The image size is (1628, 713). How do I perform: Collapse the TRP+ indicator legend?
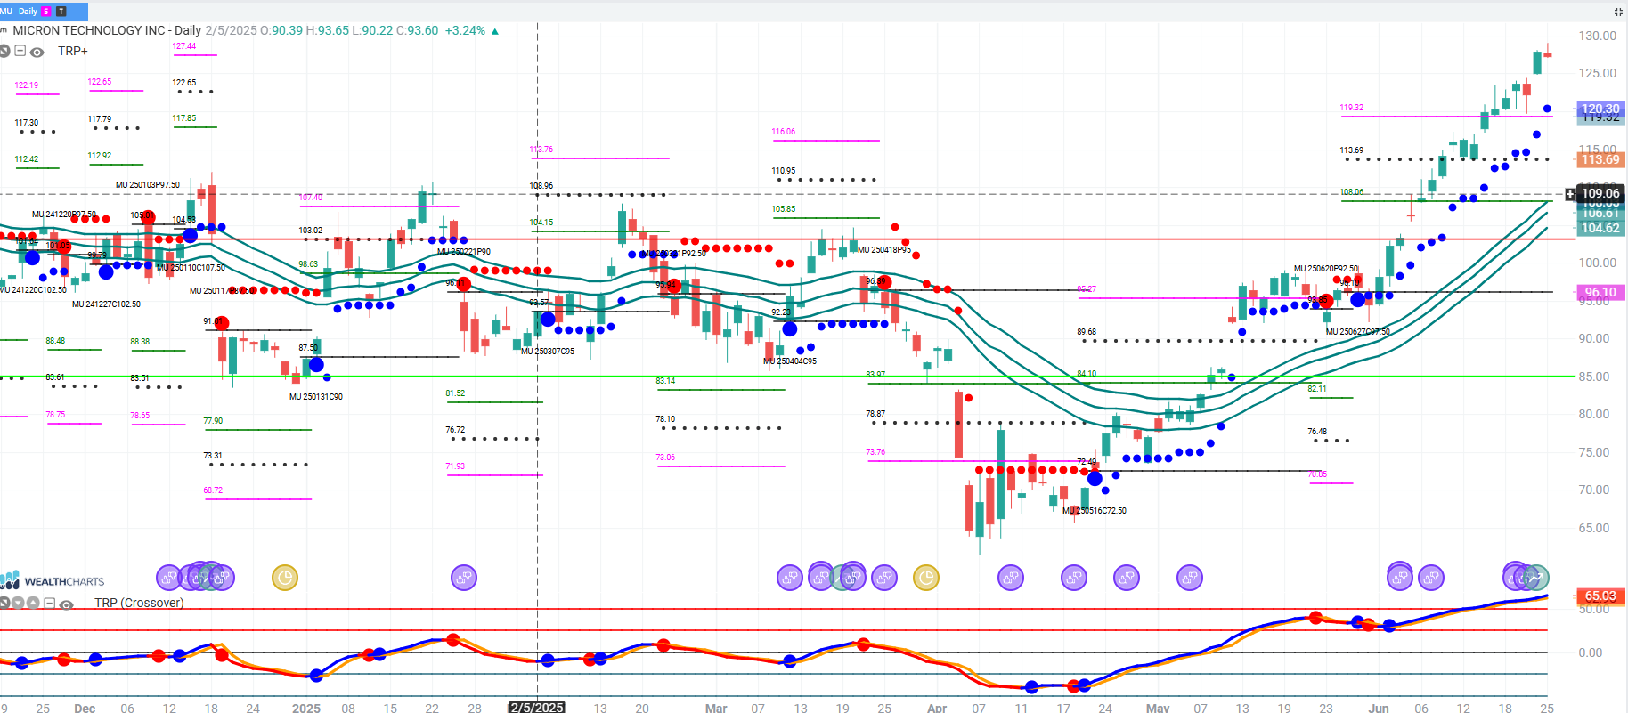coord(20,52)
